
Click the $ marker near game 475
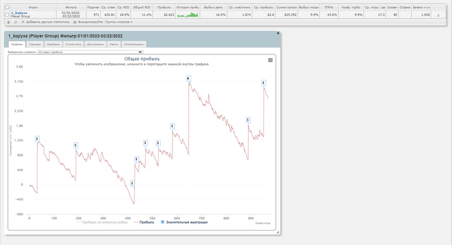[145, 143]
